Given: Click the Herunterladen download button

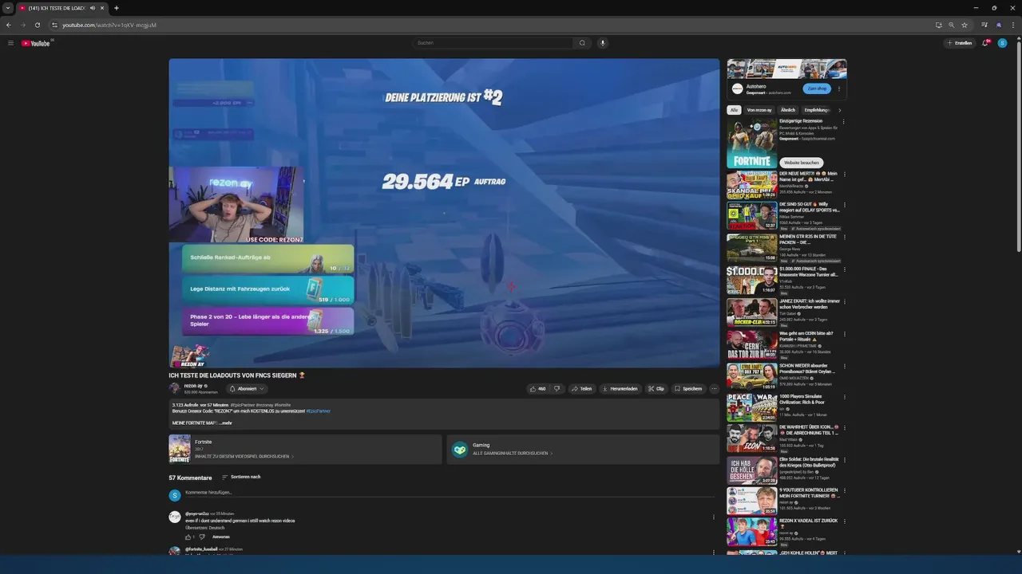Looking at the screenshot, I should [620, 389].
